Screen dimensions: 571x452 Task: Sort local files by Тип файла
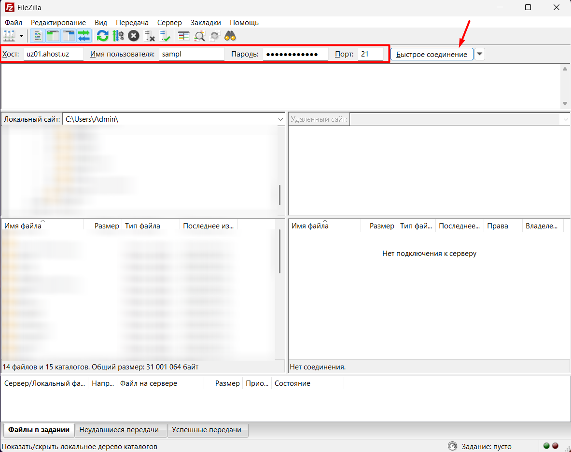(x=151, y=226)
